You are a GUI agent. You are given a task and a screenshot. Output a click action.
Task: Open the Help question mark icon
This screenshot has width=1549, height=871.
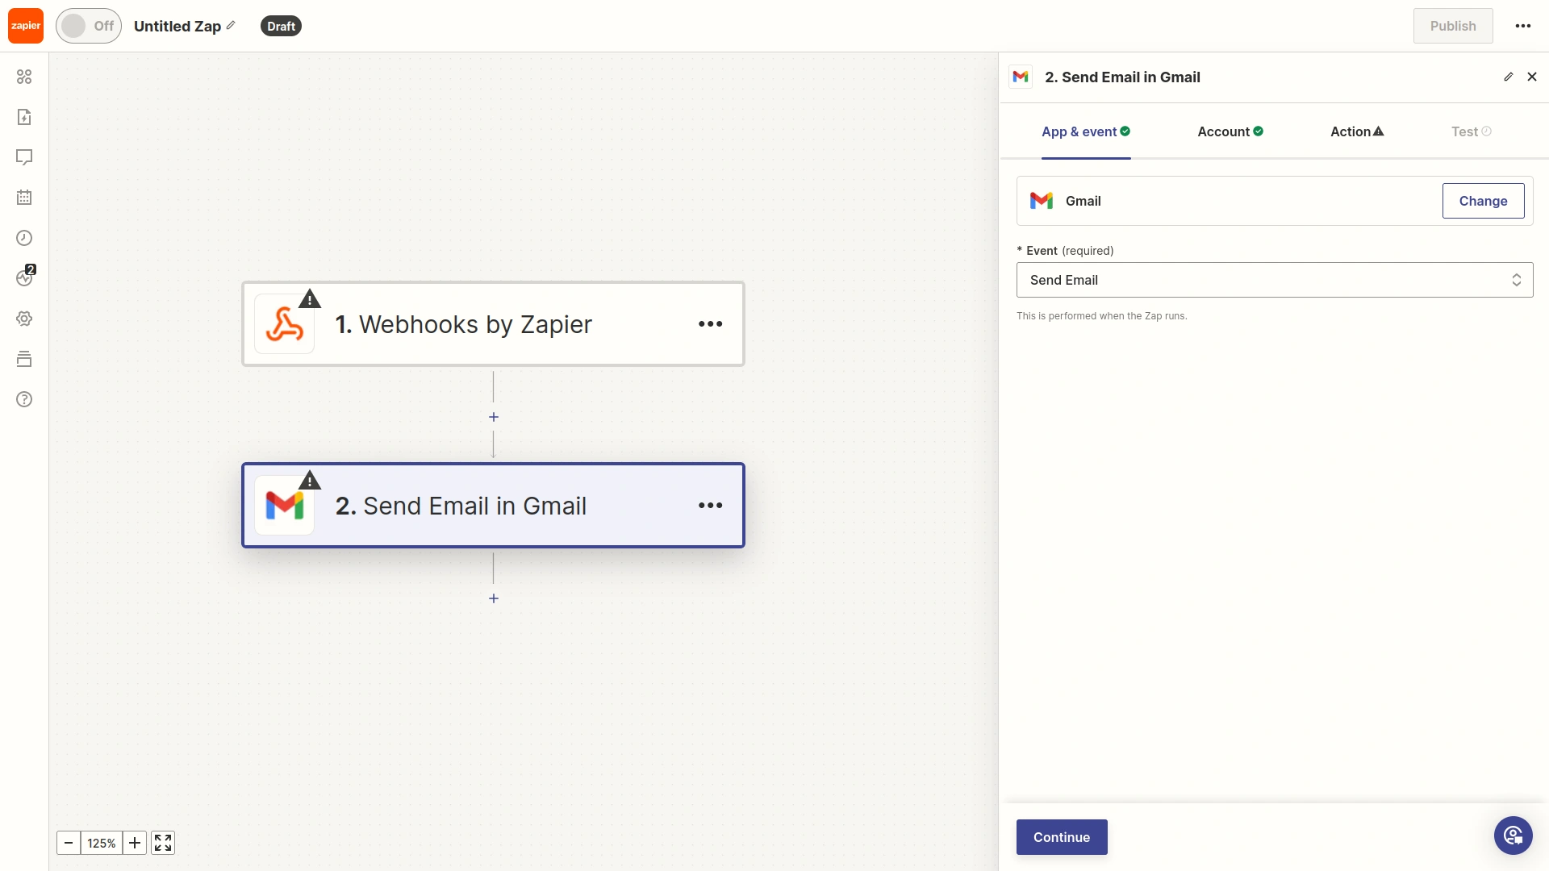(24, 399)
